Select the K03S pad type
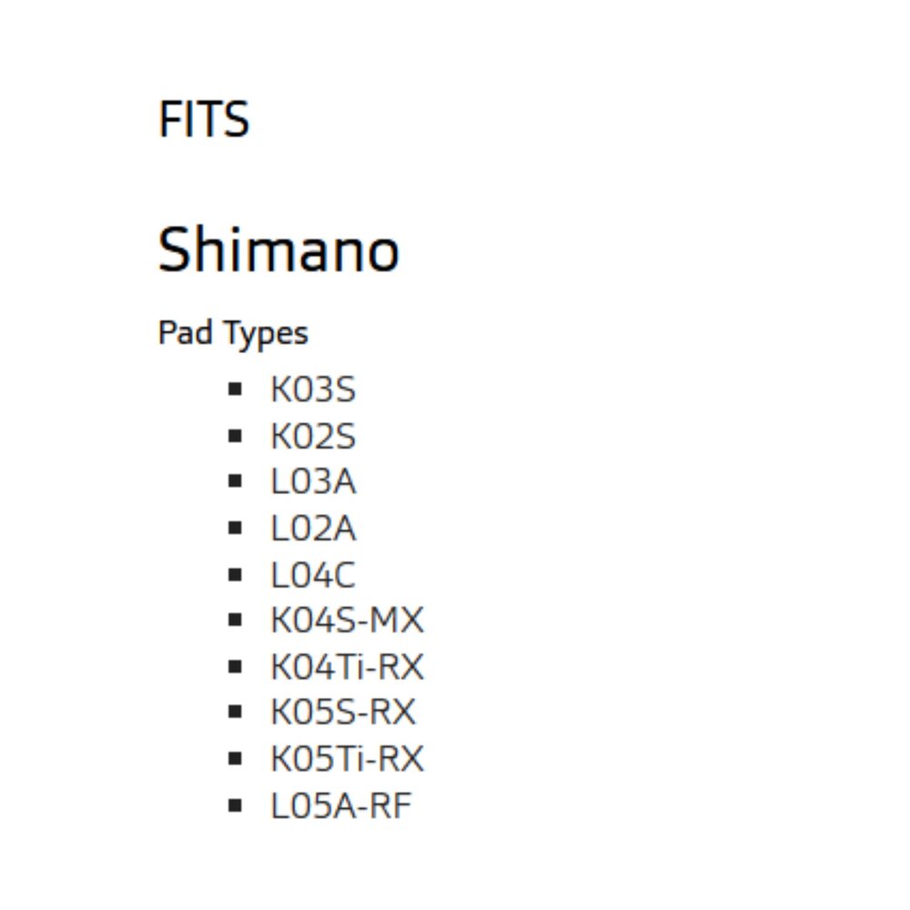Image resolution: width=910 pixels, height=910 pixels. pos(313,390)
